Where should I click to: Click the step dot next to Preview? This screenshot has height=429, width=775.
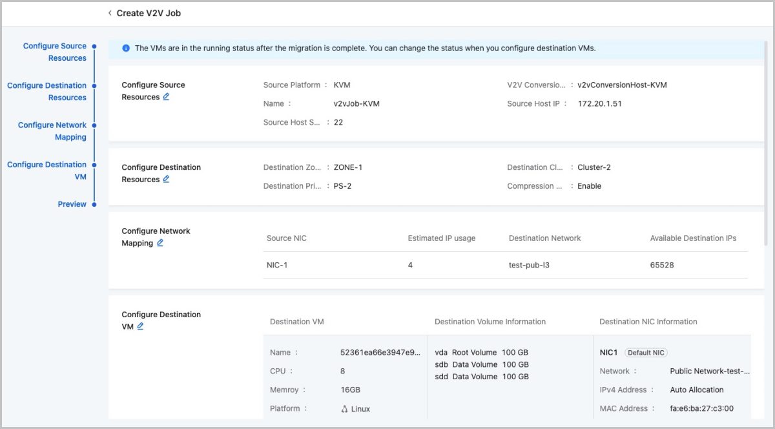coord(94,204)
